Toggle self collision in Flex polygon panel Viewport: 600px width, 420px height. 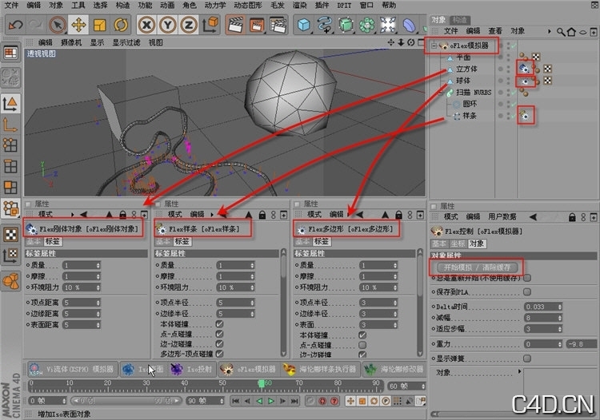362,335
